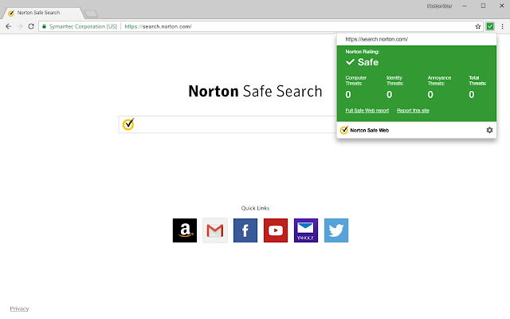Open the Yahoo Mail quick link
Image resolution: width=510 pixels, height=319 pixels.
point(306,230)
